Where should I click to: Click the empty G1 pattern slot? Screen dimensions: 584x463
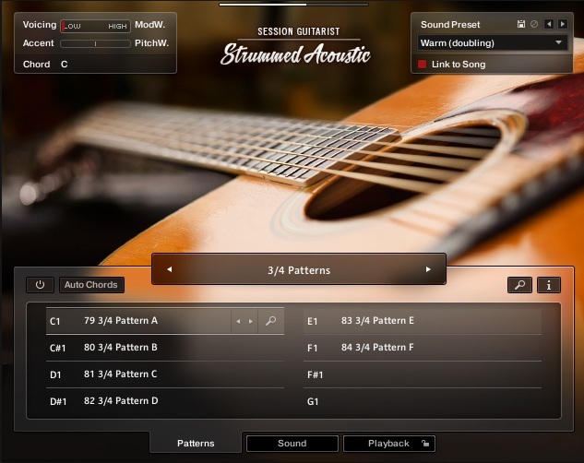[x=423, y=401]
